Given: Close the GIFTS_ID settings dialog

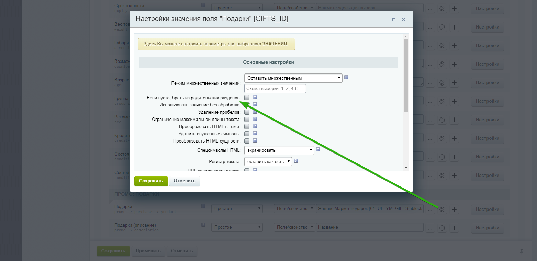Looking at the screenshot, I should [404, 20].
